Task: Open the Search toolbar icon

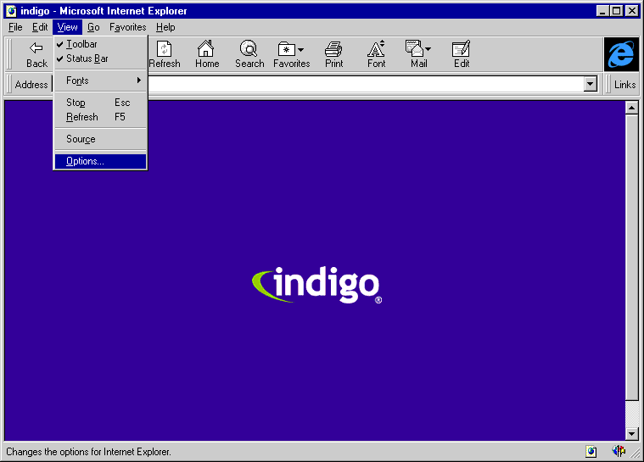Action: pyautogui.click(x=249, y=48)
